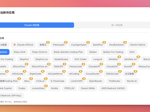Select the AIGoCode provider

pyautogui.click(x=18, y=74)
